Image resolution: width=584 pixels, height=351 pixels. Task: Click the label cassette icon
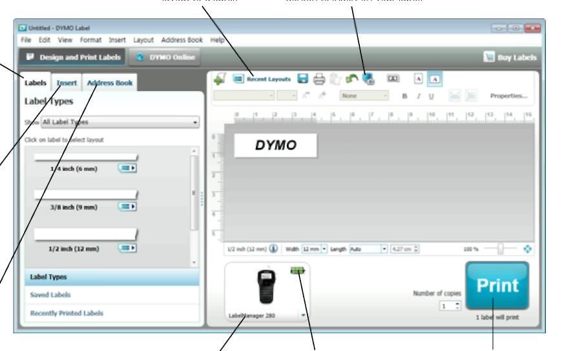[393, 79]
